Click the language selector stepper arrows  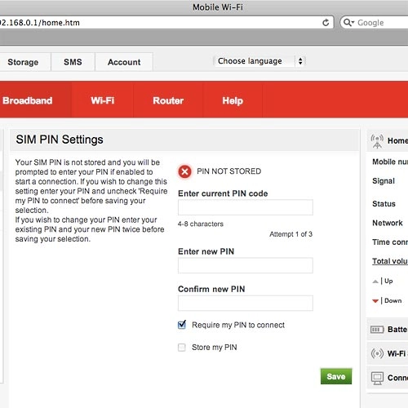(x=300, y=61)
